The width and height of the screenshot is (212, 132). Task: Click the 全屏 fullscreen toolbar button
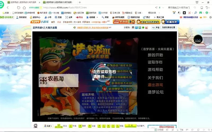(x=69, y=17)
